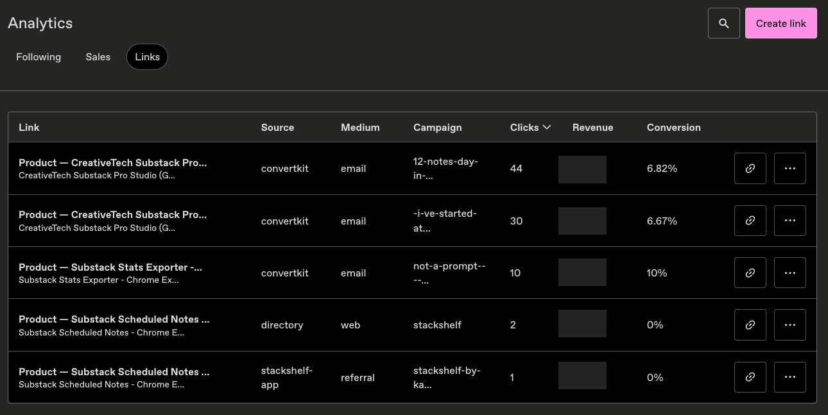This screenshot has width=828, height=415.
Task: Click the 6.67% conversion value
Action: 662,221
